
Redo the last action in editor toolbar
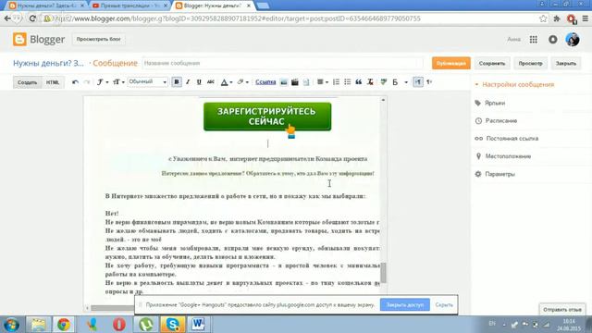click(x=86, y=82)
